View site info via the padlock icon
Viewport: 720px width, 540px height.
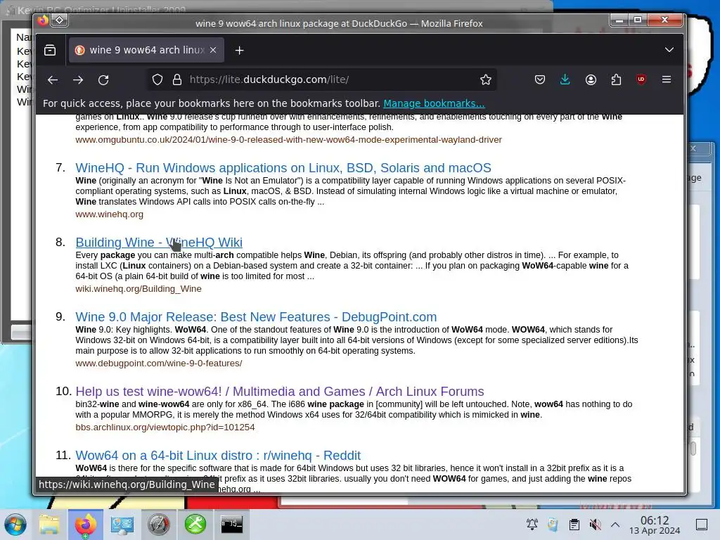(177, 80)
